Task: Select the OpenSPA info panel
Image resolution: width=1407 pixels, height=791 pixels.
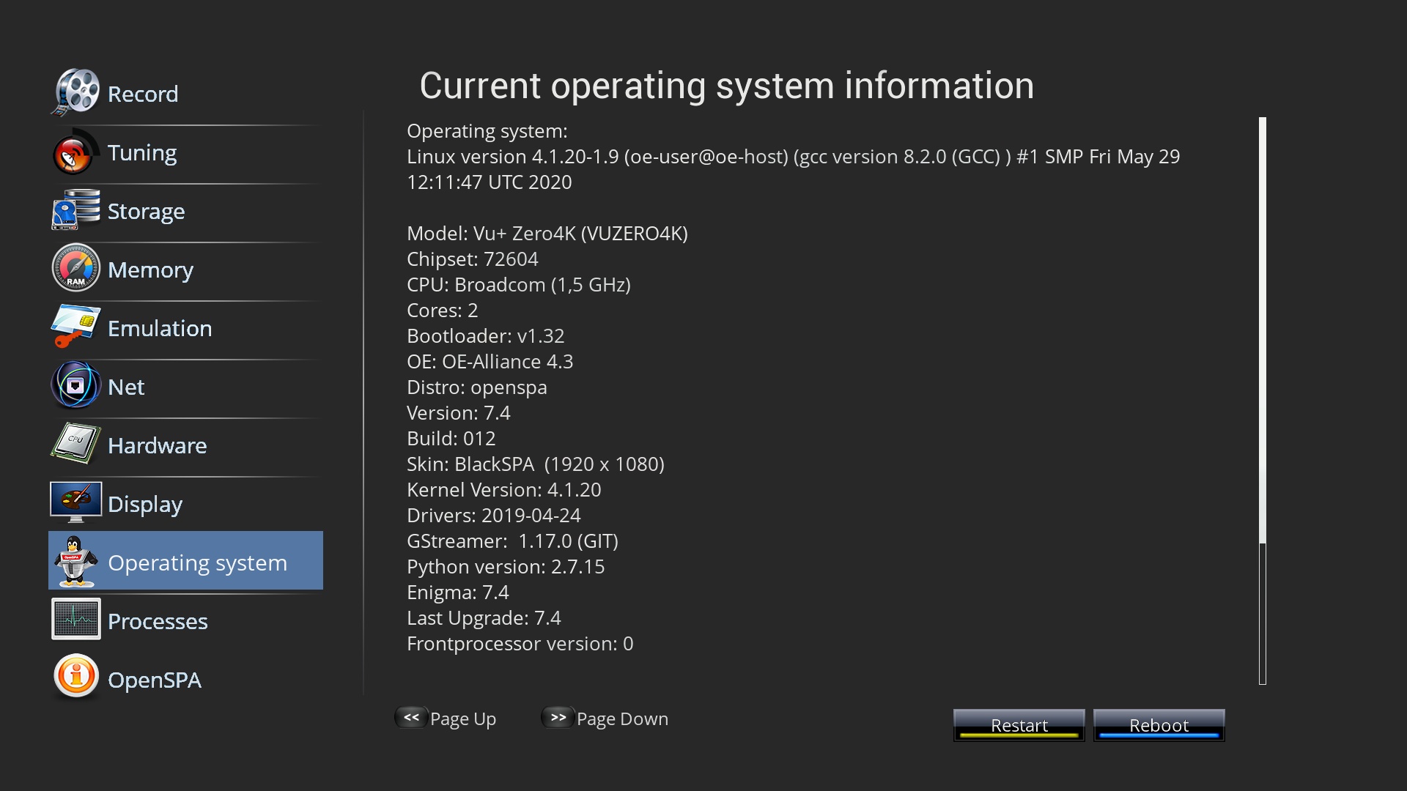Action: 185,678
